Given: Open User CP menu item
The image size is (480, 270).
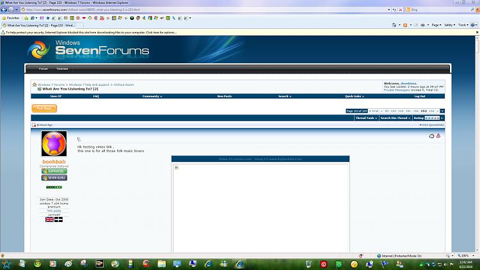Looking at the screenshot, I should click(56, 97).
